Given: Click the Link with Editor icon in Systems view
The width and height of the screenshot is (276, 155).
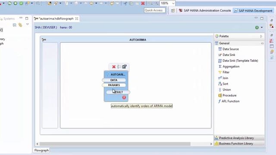Looking at the screenshot, I should 20,25.
